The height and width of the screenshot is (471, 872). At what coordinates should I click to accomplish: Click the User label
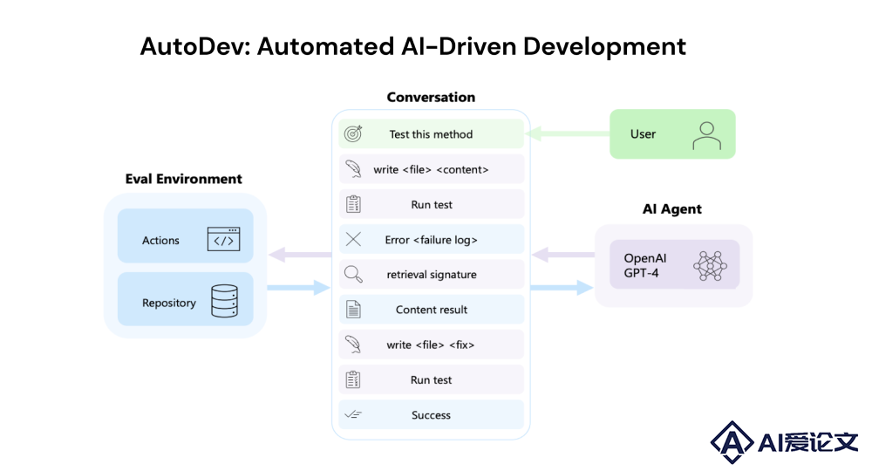[x=643, y=134]
